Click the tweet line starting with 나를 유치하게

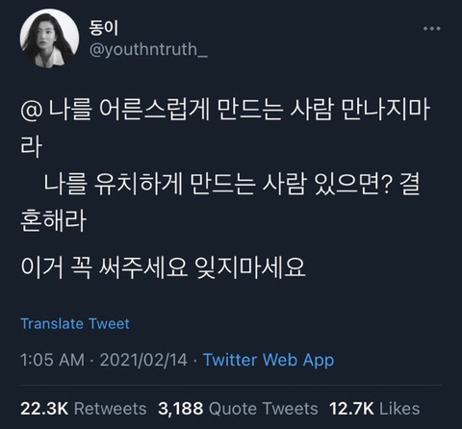[232, 184]
